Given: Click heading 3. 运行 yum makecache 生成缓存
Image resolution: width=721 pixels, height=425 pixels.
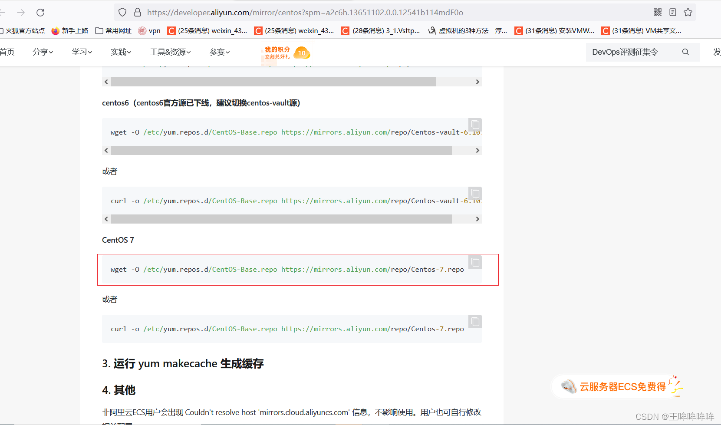Looking at the screenshot, I should click(x=183, y=363).
